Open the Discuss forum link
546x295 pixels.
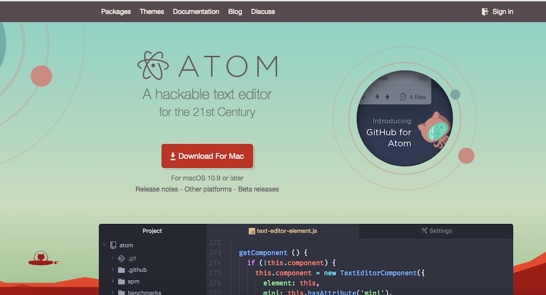click(263, 12)
